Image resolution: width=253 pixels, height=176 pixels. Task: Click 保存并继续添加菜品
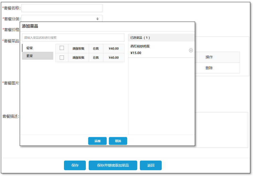point(113,165)
